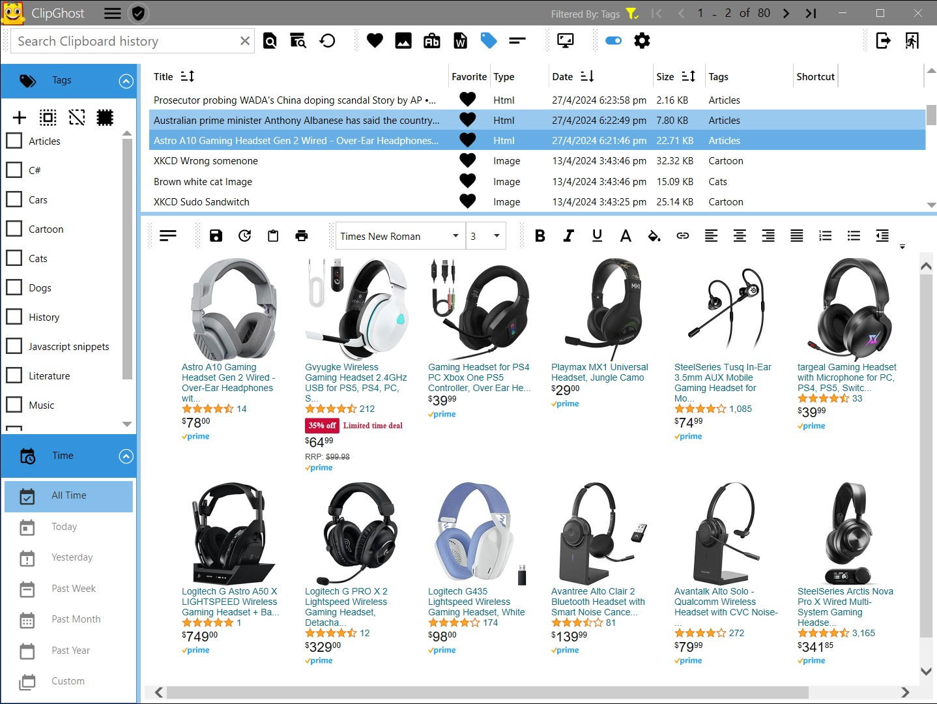937x704 pixels.
Task: Select Custom time filter
Action: (68, 681)
